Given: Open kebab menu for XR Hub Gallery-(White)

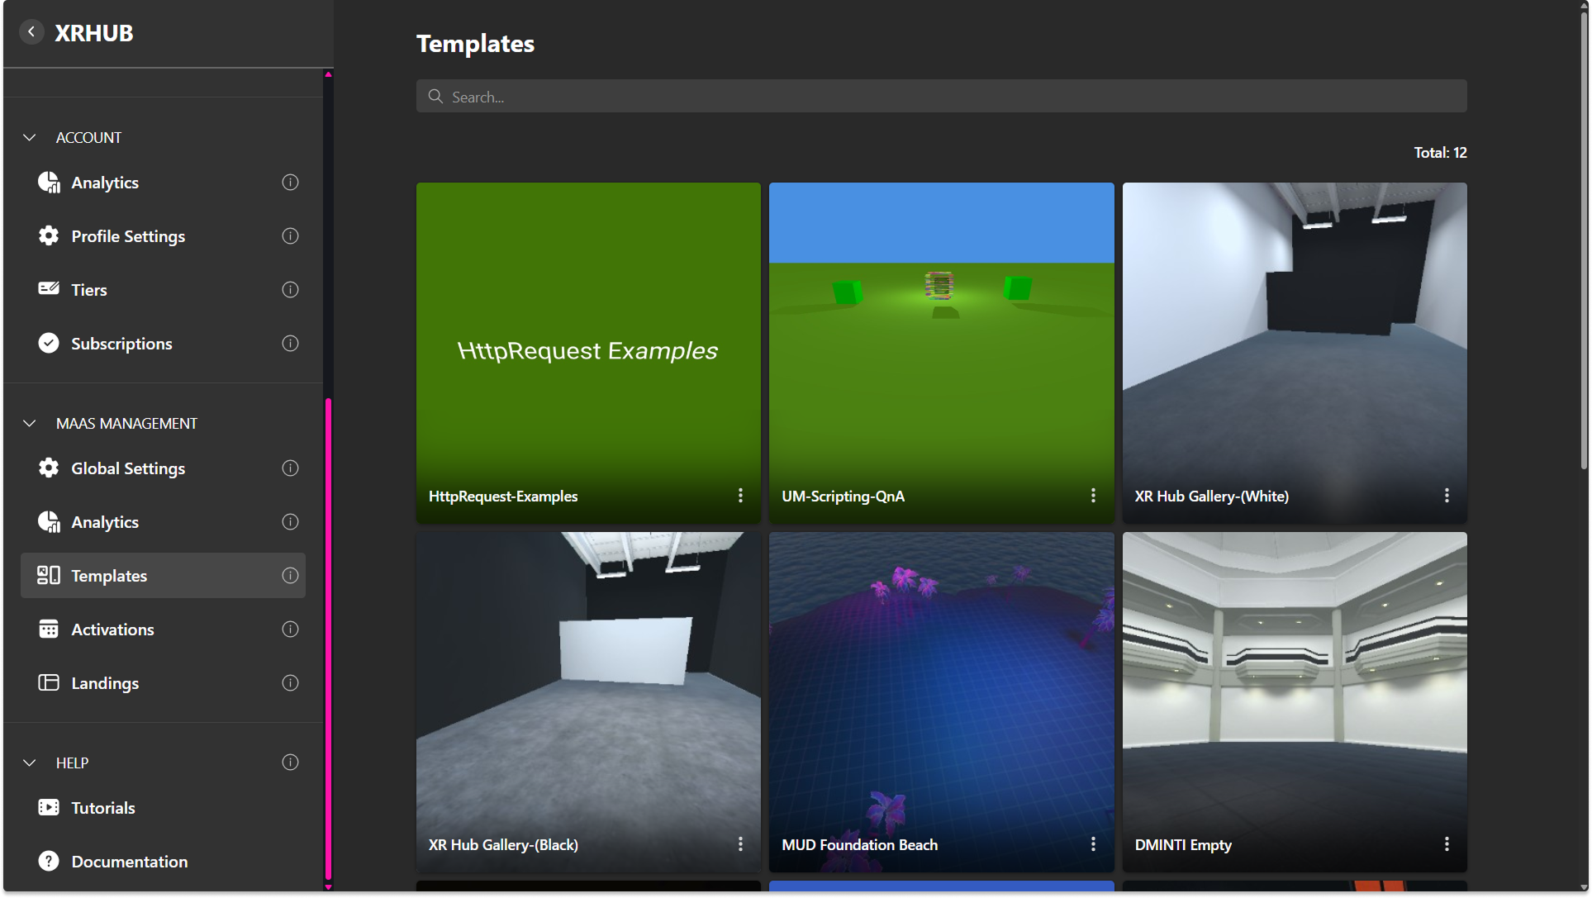Looking at the screenshot, I should tap(1447, 496).
